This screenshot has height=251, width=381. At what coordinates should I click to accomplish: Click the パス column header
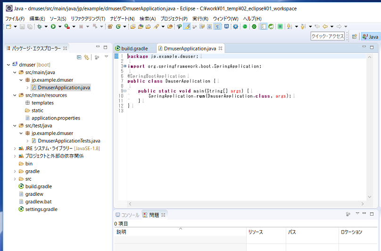coord(312,232)
